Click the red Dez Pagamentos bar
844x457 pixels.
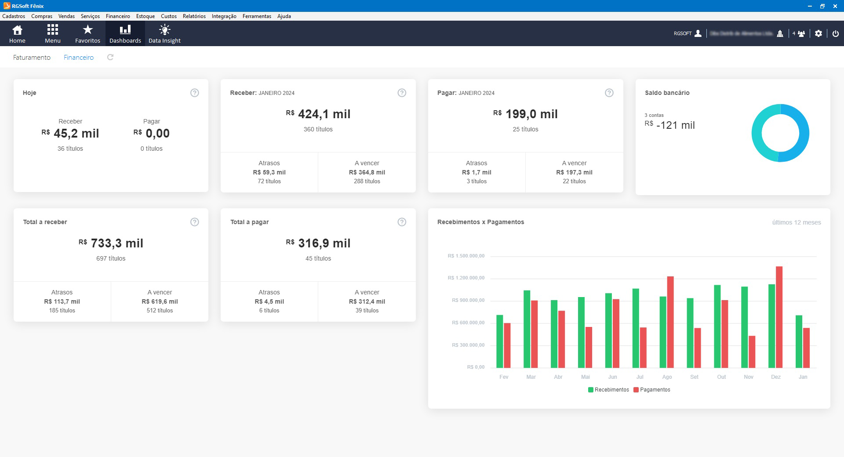779,317
